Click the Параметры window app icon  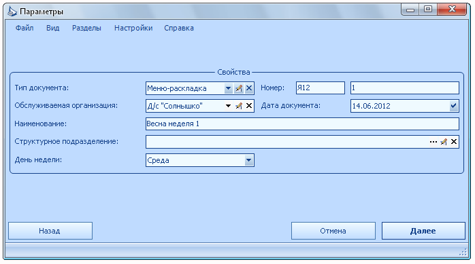point(12,12)
